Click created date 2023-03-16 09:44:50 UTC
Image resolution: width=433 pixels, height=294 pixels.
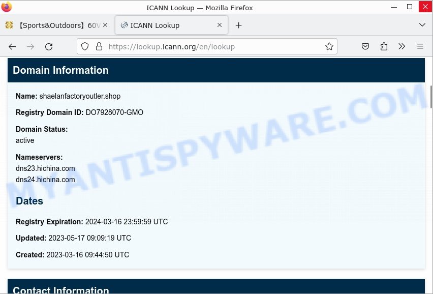(88, 255)
